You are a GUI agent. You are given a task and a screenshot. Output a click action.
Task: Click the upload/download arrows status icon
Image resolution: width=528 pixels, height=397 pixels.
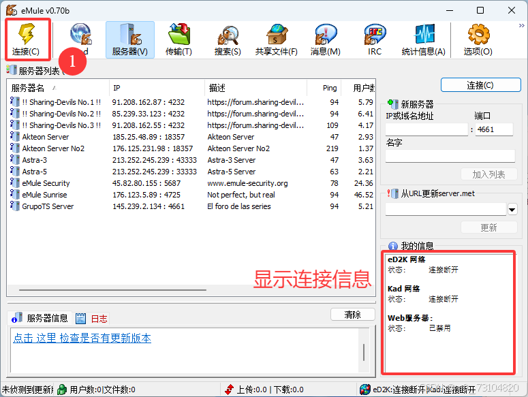pos(230,390)
